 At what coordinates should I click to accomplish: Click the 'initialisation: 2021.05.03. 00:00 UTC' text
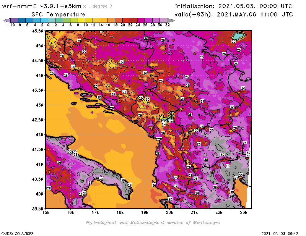click(x=234, y=6)
